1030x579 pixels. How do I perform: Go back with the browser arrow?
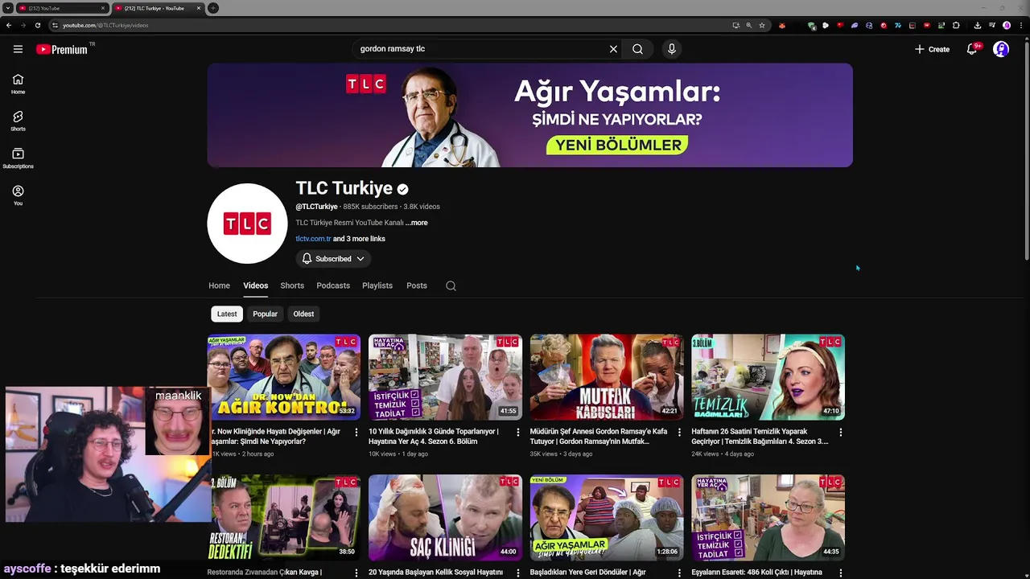pos(9,26)
